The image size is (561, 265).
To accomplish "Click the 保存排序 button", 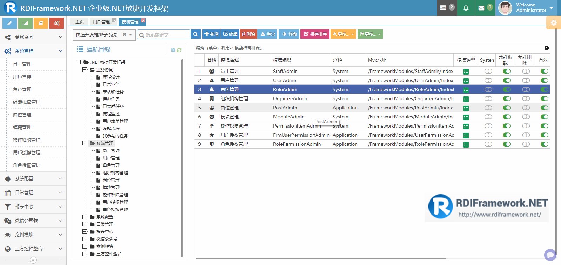I will click(315, 34).
